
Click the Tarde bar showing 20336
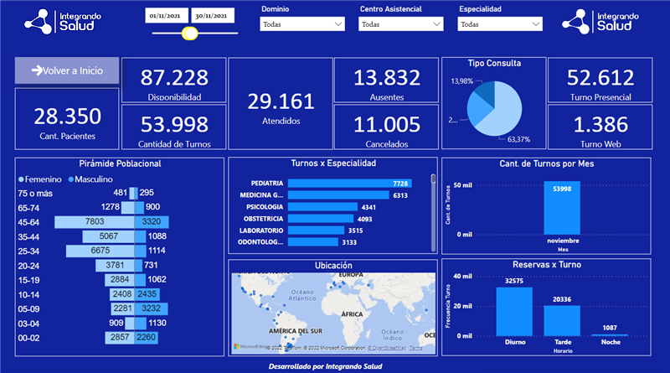point(562,319)
